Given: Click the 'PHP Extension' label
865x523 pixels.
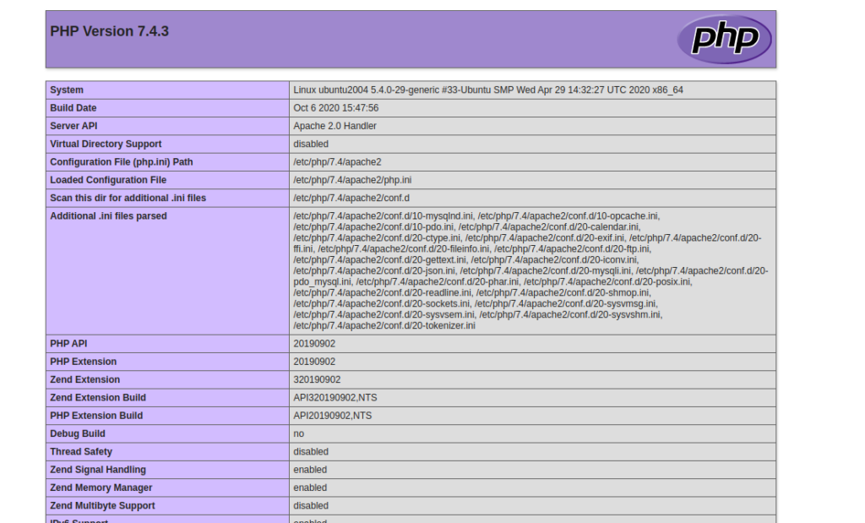Looking at the screenshot, I should click(84, 362).
